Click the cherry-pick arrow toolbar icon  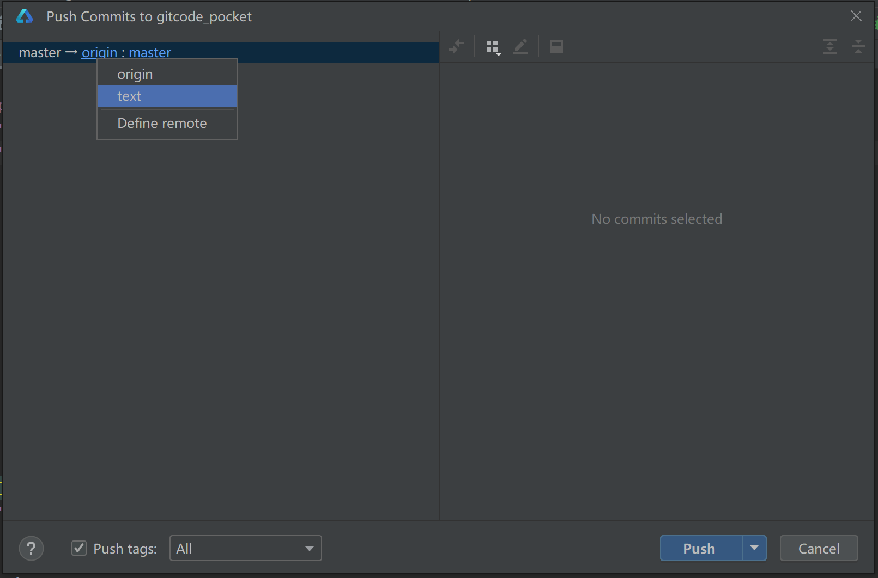[x=456, y=47]
